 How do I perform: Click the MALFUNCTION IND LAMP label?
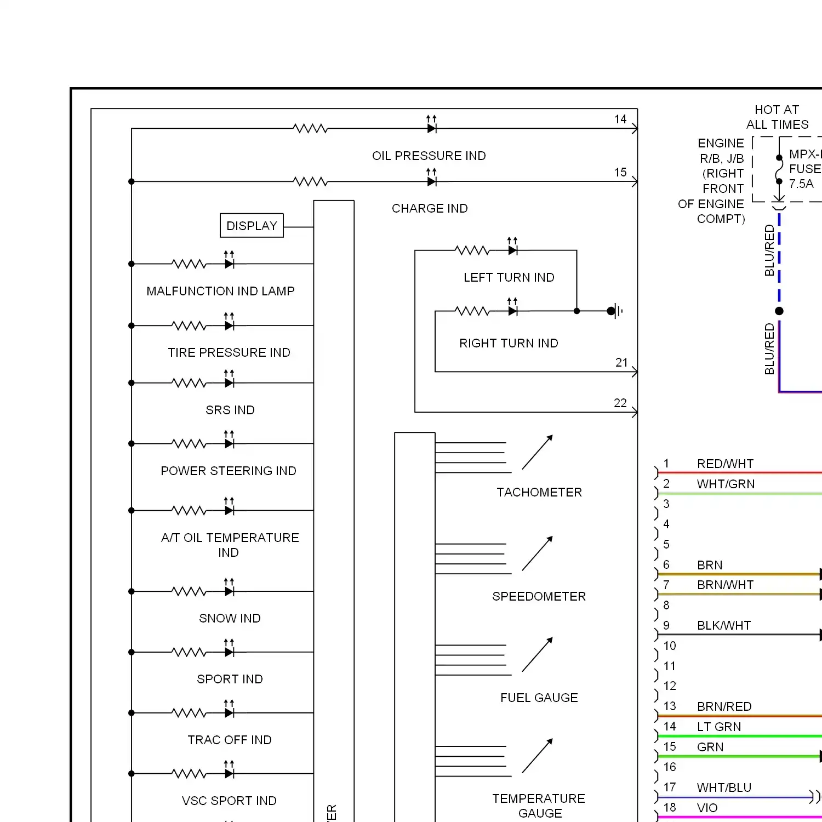coord(220,291)
